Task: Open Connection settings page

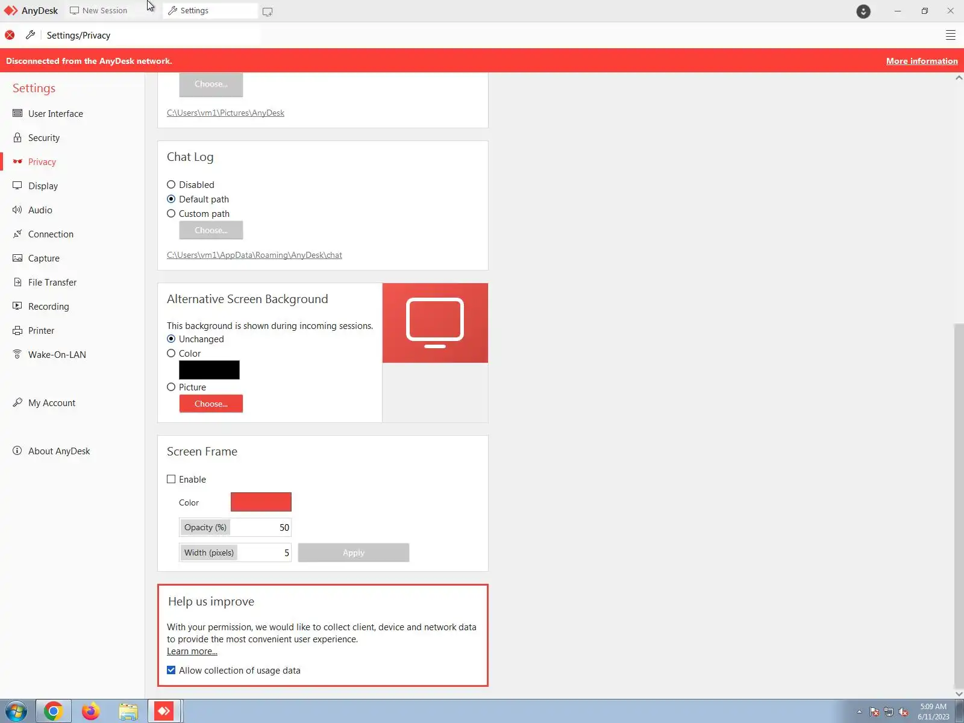Action: [51, 234]
